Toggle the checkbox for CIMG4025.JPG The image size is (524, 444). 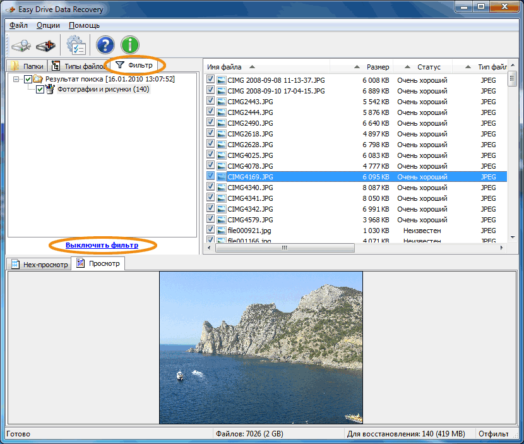210,155
